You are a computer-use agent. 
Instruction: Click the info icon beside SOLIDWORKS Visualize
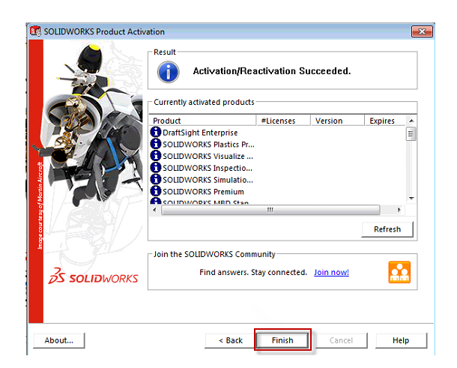point(156,156)
